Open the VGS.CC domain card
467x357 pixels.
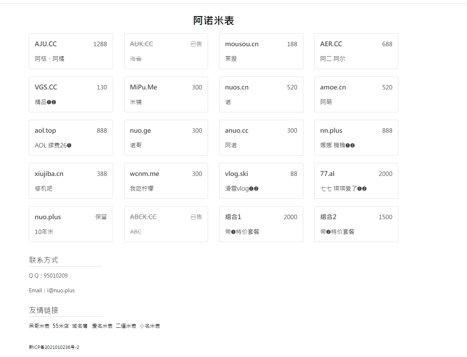point(71,94)
